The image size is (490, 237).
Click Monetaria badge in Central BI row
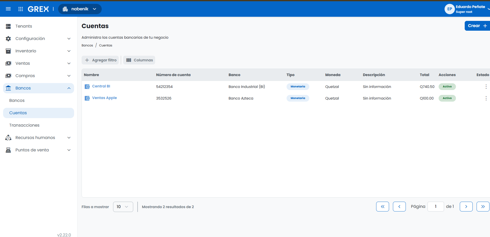tap(298, 87)
